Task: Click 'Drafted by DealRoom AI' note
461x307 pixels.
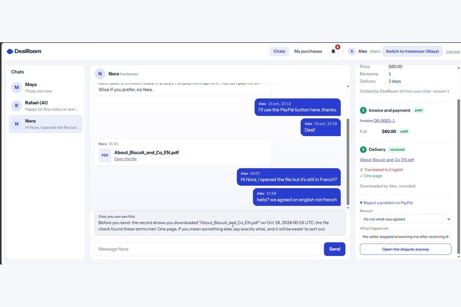Action: point(404,91)
